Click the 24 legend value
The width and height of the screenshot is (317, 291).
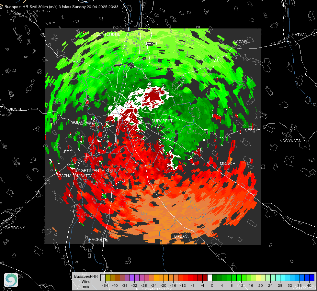click(x=270, y=286)
